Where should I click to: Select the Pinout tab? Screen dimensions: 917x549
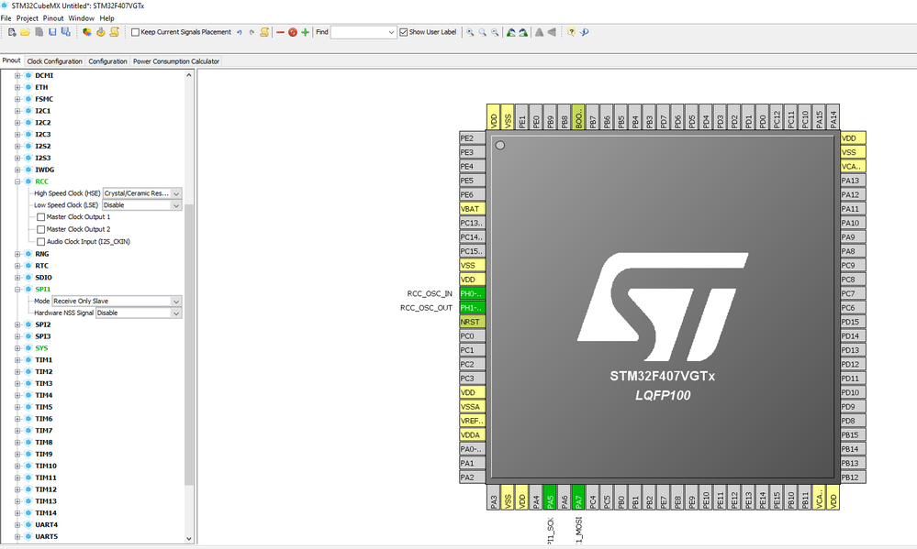coord(11,60)
